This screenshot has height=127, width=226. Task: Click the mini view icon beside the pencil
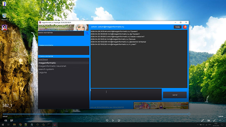pyautogui.click(x=208, y=121)
